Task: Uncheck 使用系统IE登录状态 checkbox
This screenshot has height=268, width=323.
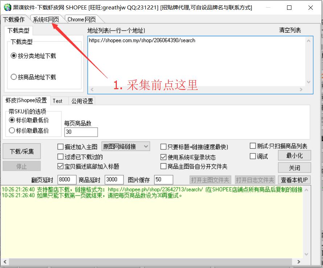Action: [188, 157]
